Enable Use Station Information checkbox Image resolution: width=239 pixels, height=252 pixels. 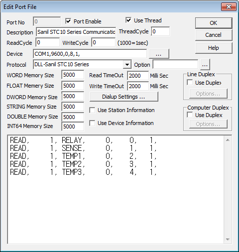pyautogui.click(x=92, y=110)
